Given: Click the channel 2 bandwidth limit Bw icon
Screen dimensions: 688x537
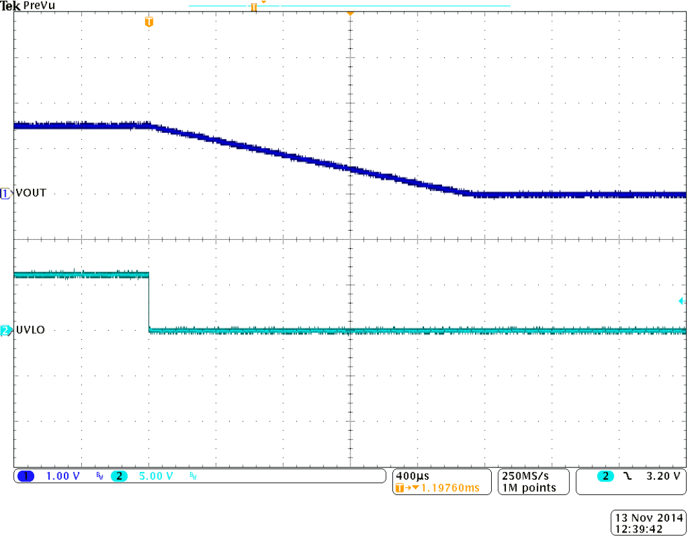Looking at the screenshot, I should point(192,476).
